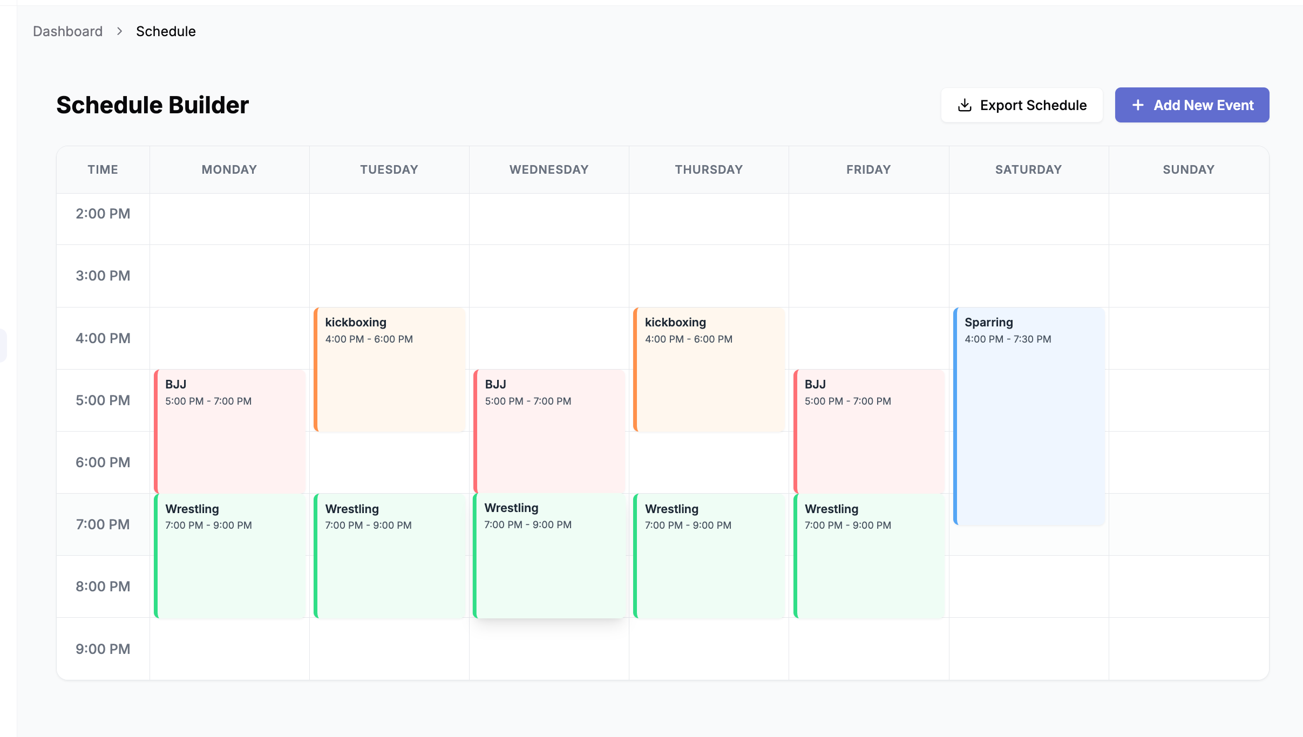The height and width of the screenshot is (737, 1303).
Task: Click empty Monday 9:00 PM slot
Action: tap(229, 649)
